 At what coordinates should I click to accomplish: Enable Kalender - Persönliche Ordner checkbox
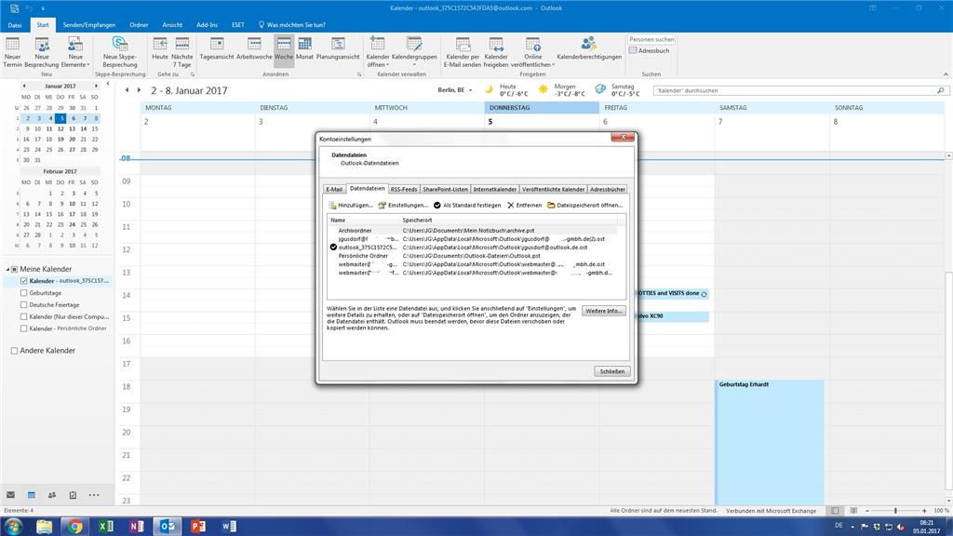[23, 328]
